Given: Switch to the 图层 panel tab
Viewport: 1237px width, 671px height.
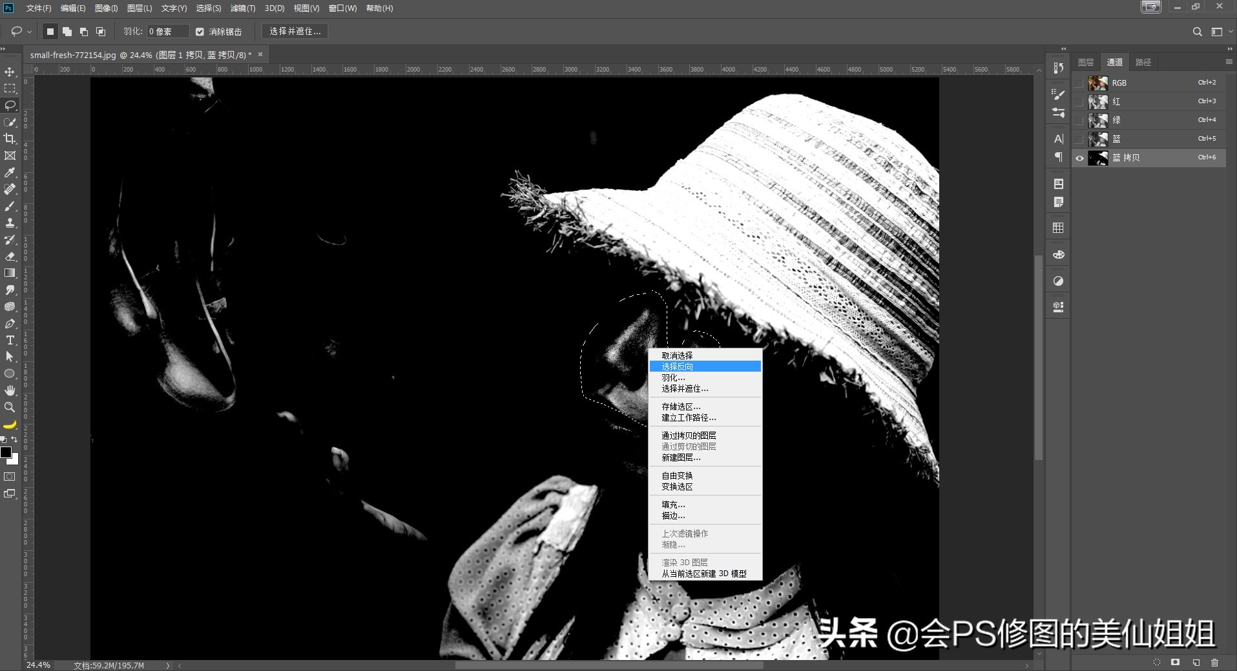Looking at the screenshot, I should point(1085,61).
